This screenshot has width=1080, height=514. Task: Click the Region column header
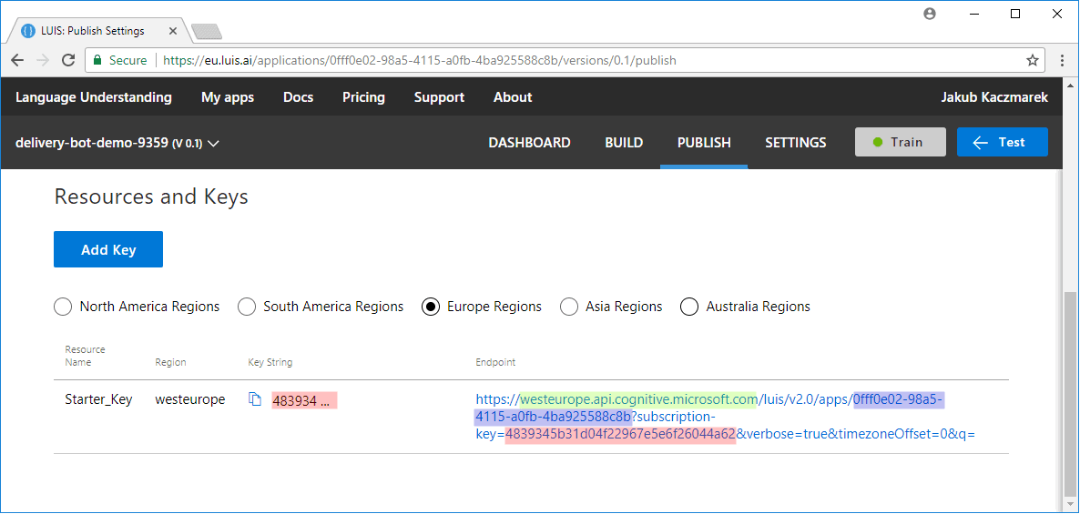170,362
